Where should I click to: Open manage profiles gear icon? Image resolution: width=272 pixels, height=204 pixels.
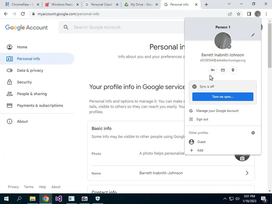[x=253, y=133]
